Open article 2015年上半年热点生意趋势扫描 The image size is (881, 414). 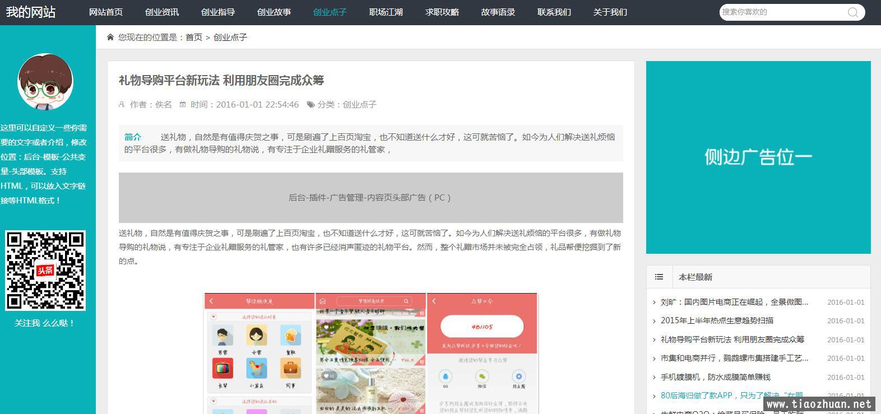717,320
